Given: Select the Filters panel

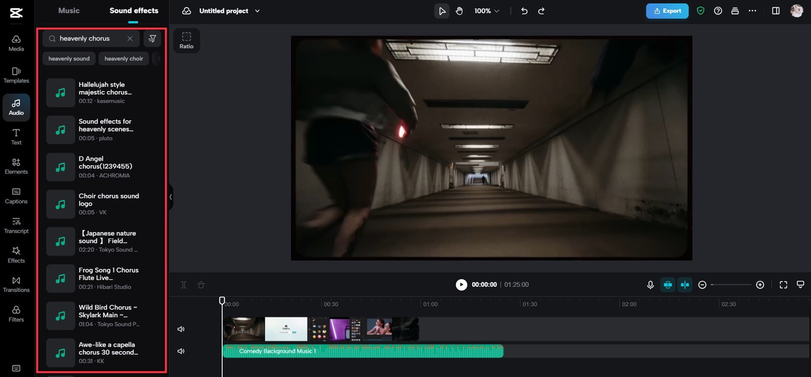Looking at the screenshot, I should [x=16, y=314].
